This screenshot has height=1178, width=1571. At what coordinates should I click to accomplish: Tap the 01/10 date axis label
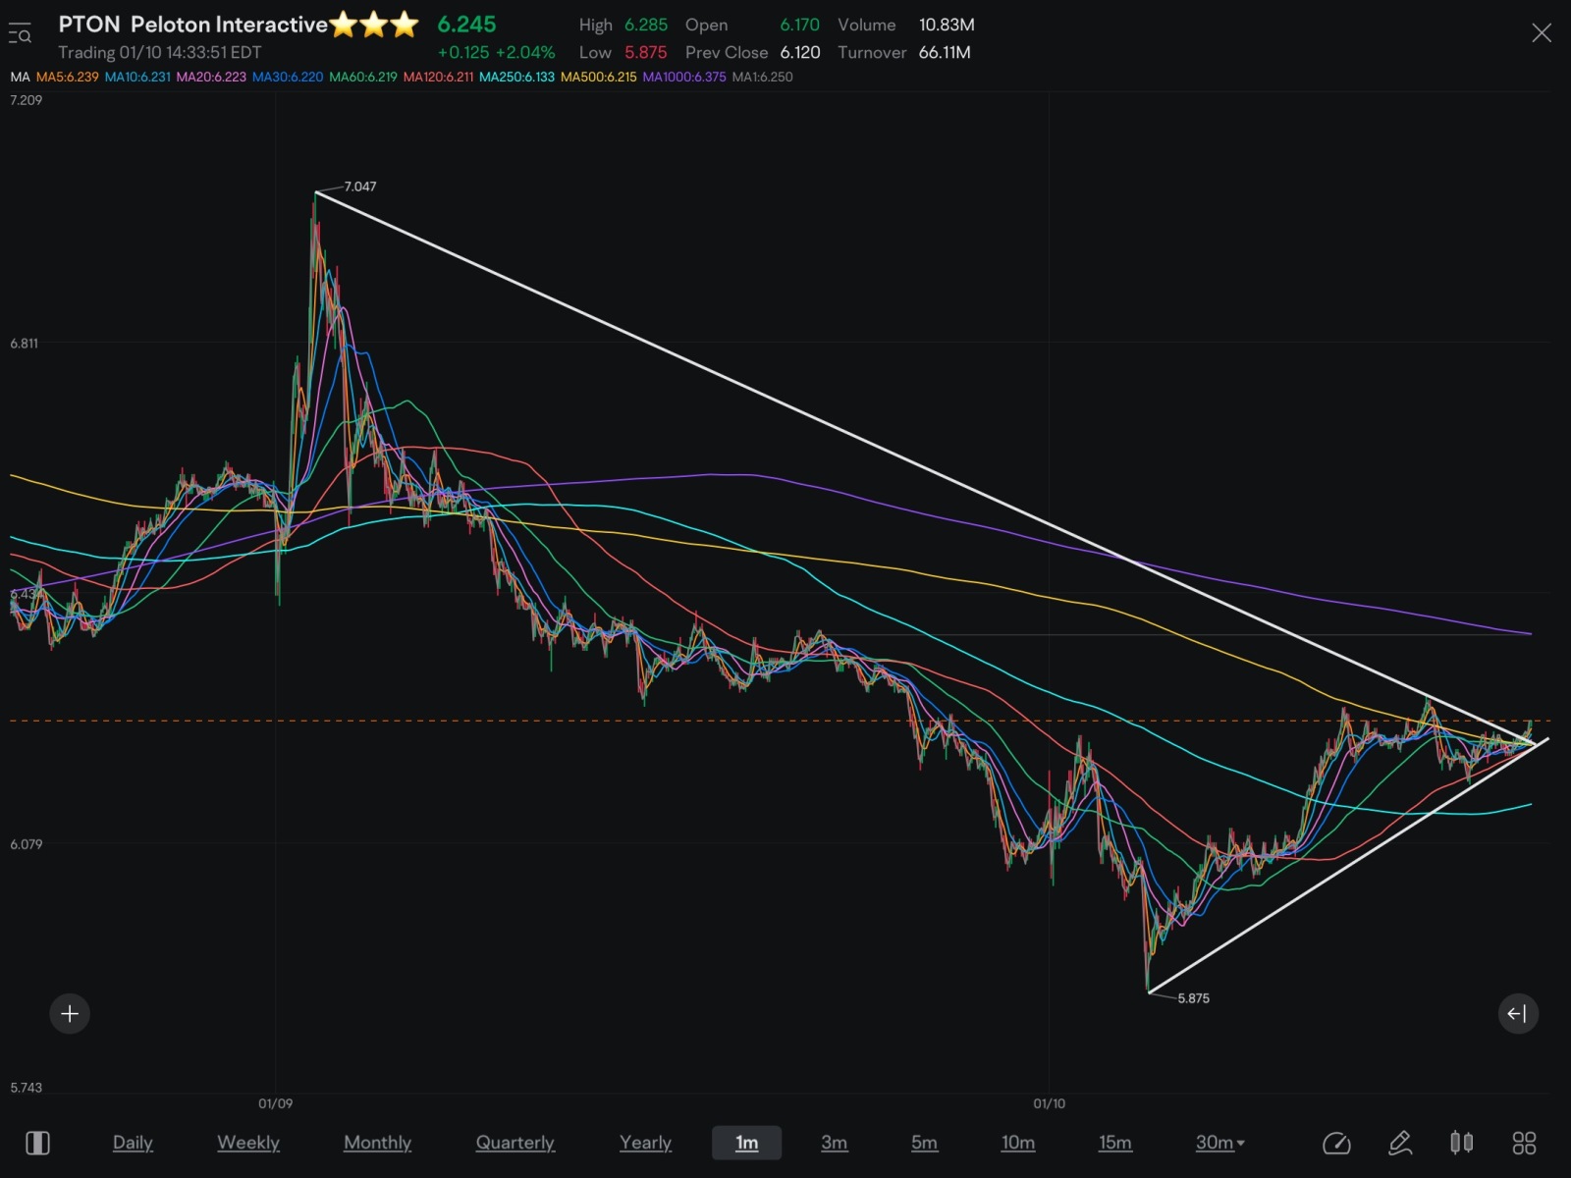[x=1050, y=1103]
